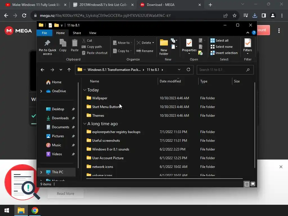Screen dimensions: 288x216
Task: Click Search 11 to 8.1 field
Action: tap(225, 70)
